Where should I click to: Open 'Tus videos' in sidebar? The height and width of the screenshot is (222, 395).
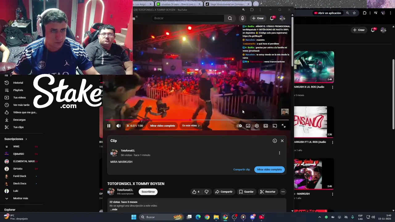click(x=19, y=97)
